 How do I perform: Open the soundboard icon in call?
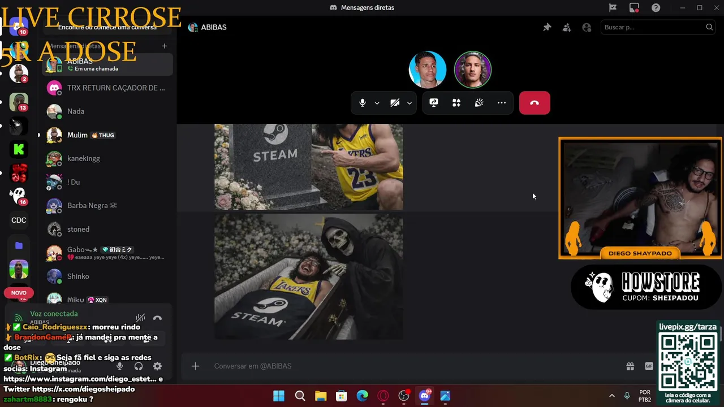click(479, 103)
